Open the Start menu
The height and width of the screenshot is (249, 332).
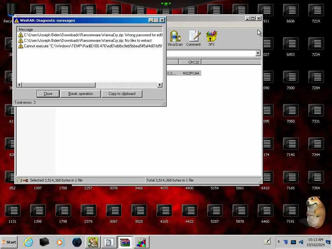9,242
